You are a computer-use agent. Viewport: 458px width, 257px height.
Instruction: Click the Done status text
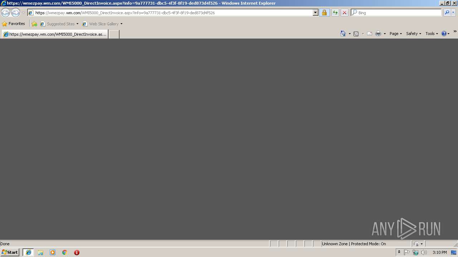5,244
